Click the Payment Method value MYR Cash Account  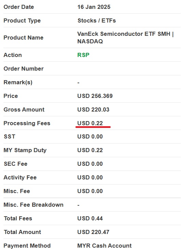point(105,246)
